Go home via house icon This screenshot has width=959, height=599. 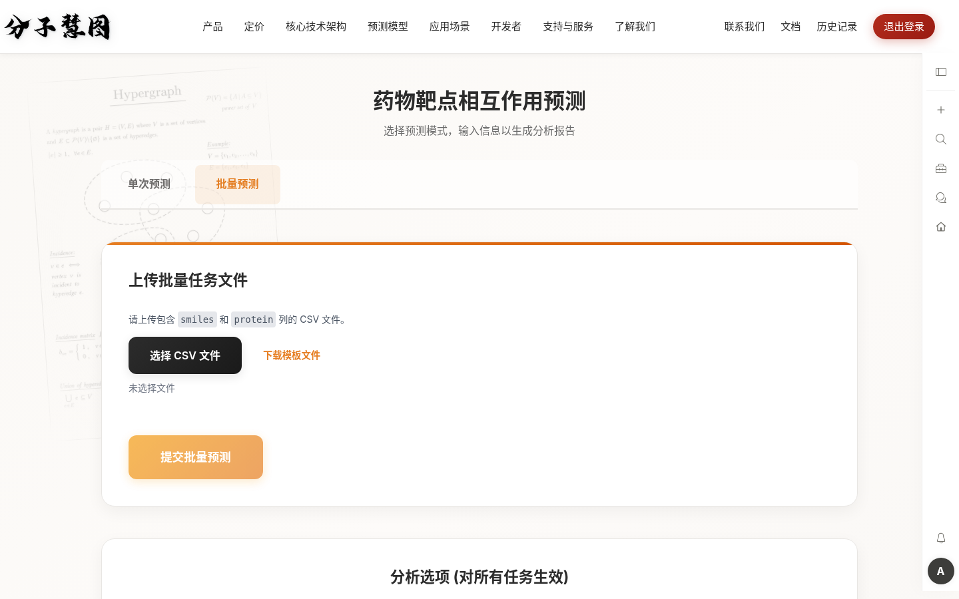[941, 227]
